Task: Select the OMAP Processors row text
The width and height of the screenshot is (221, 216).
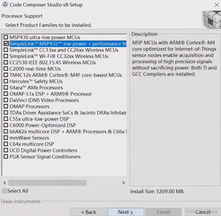Action: coord(29,106)
